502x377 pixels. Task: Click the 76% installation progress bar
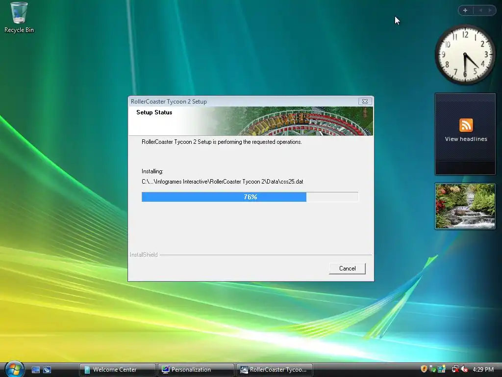pos(250,197)
